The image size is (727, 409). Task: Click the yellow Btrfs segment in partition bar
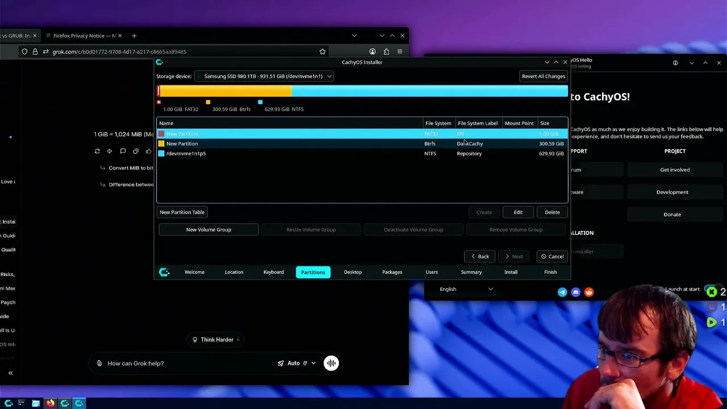225,91
